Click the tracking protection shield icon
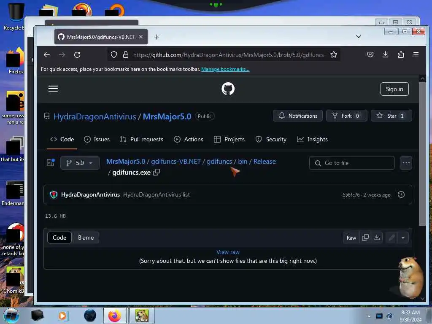 [114, 54]
